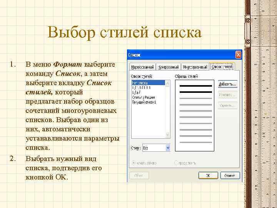Screen dimensions: 277x208
Task: Click the disabled Изменить... button
Action: tap(227, 95)
